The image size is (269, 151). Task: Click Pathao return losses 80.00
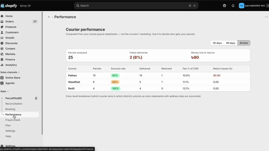[217, 75]
